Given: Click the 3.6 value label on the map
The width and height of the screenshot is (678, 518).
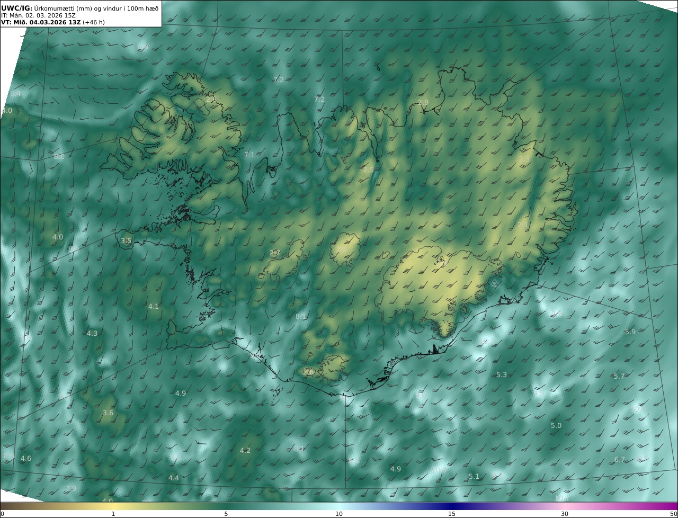Looking at the screenshot, I should [x=108, y=413].
